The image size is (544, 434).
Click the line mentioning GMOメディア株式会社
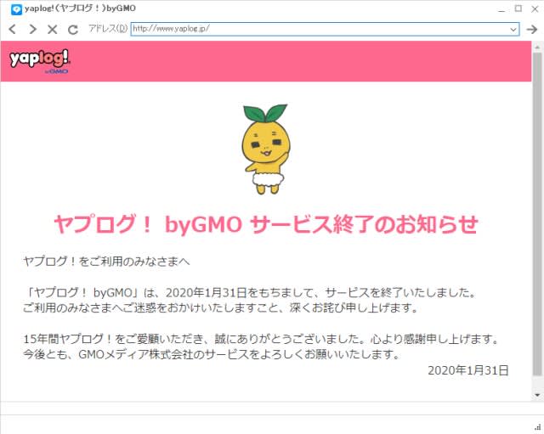click(212, 354)
